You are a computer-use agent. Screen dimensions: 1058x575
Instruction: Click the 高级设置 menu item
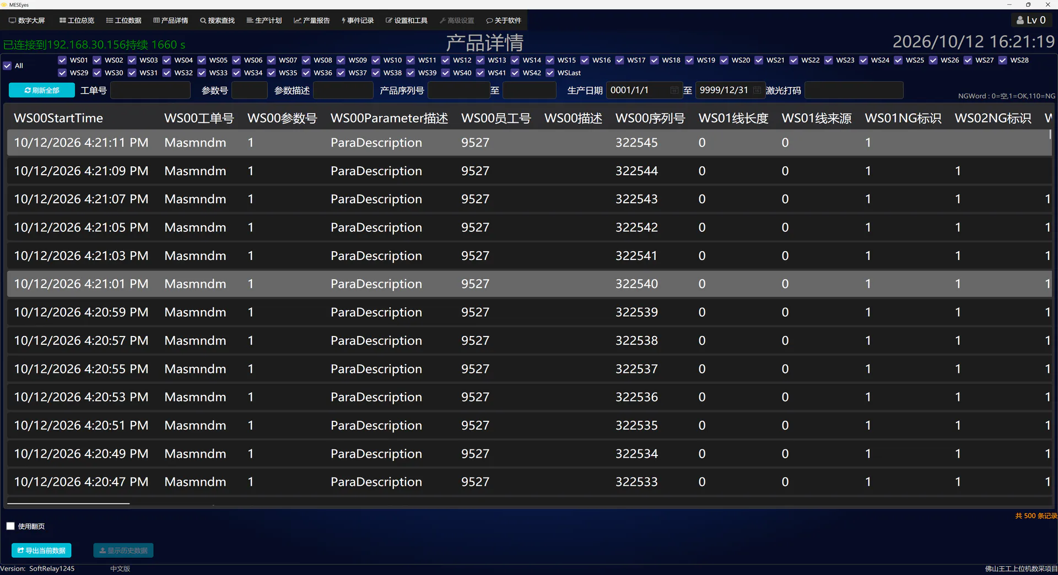point(457,20)
